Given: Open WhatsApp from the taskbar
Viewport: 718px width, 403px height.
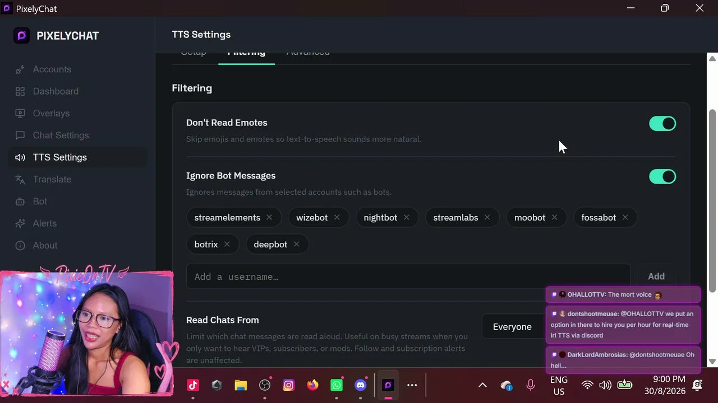Looking at the screenshot, I should [337, 385].
